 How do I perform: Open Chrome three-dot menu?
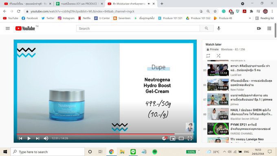pyautogui.click(x=272, y=11)
